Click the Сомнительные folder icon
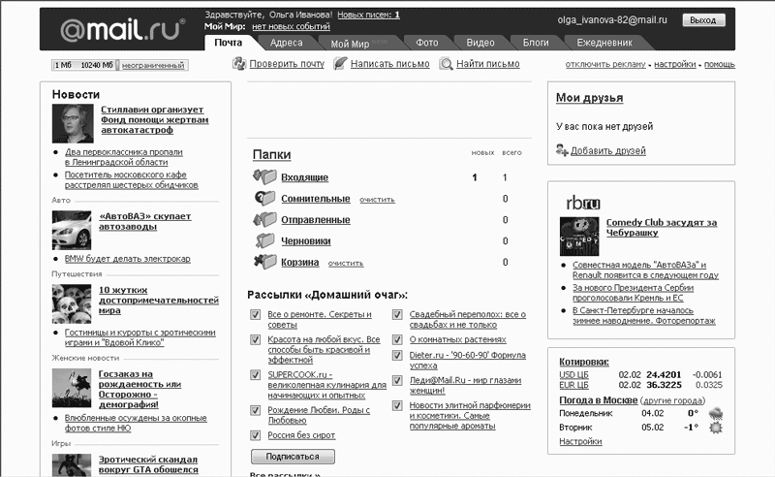This screenshot has width=775, height=477. pos(264,198)
